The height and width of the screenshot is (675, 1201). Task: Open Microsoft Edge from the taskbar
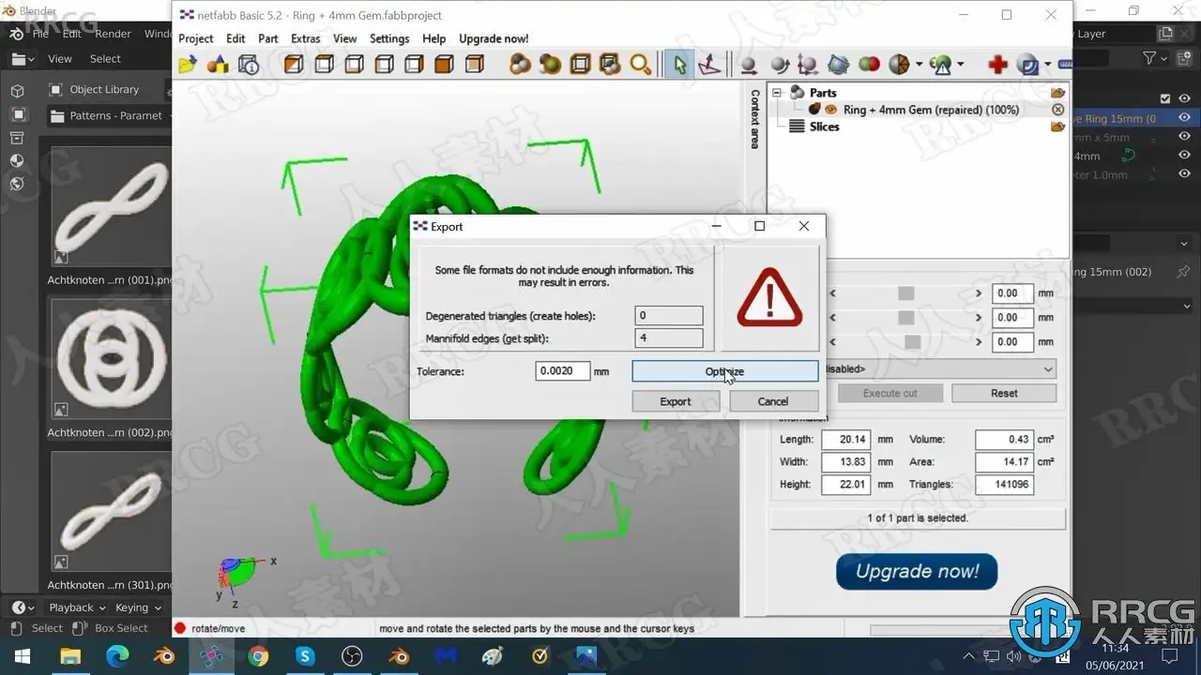pos(117,656)
